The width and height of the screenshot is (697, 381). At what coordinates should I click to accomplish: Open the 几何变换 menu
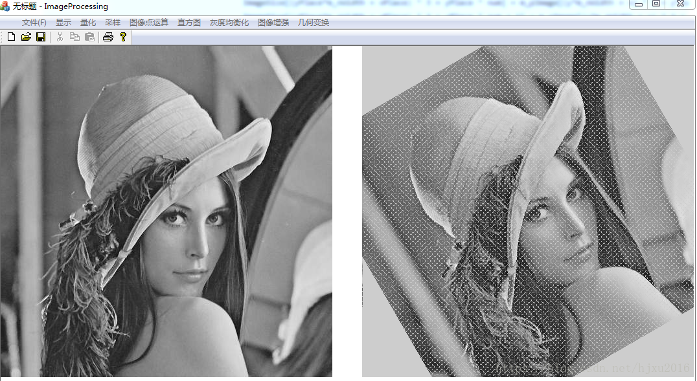[314, 22]
